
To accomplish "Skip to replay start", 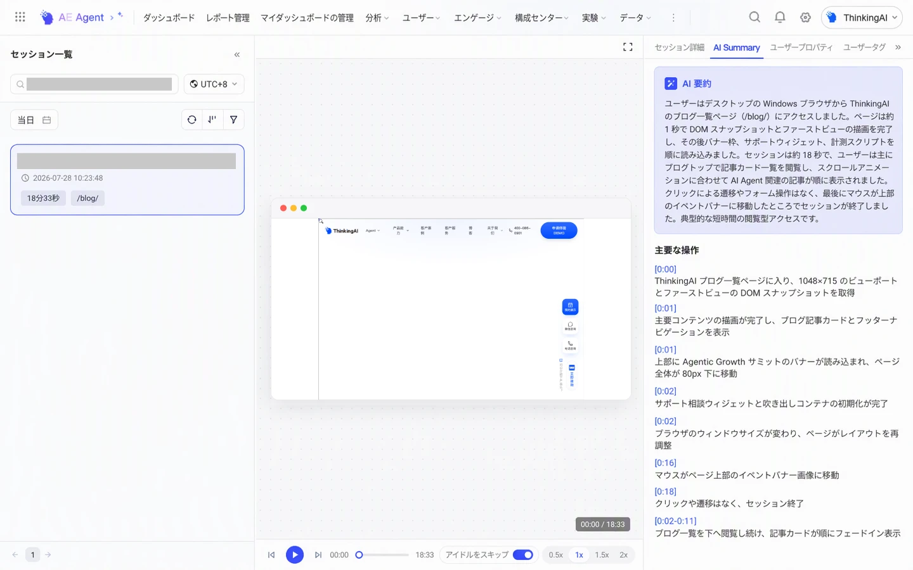I will [271, 555].
